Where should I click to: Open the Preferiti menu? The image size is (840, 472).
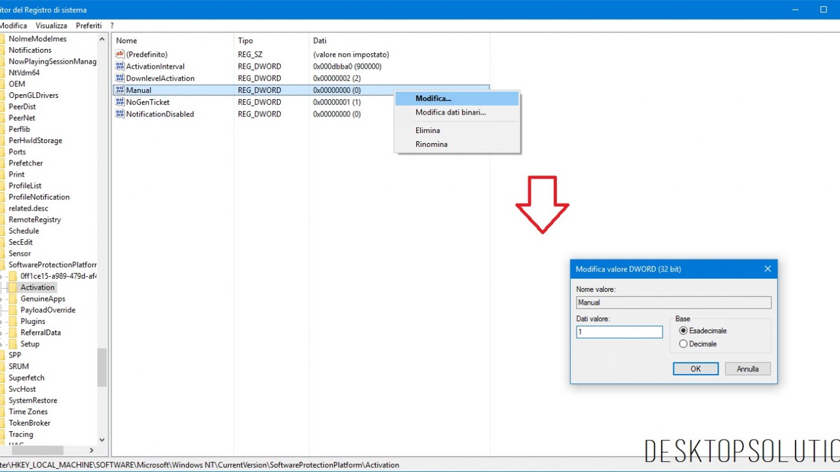88,25
